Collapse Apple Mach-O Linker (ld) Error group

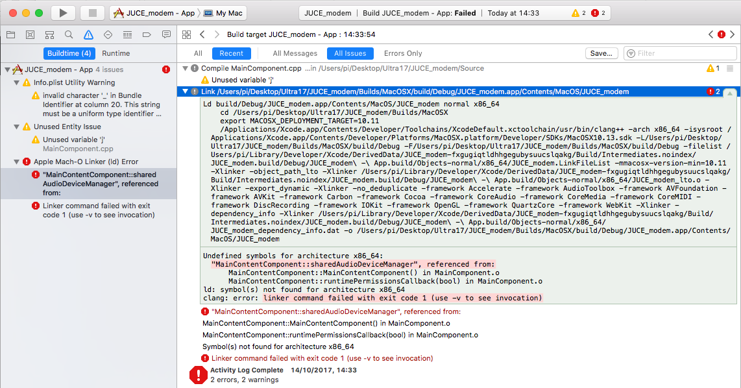16,162
